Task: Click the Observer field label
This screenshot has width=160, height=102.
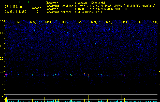Action: 52,3
